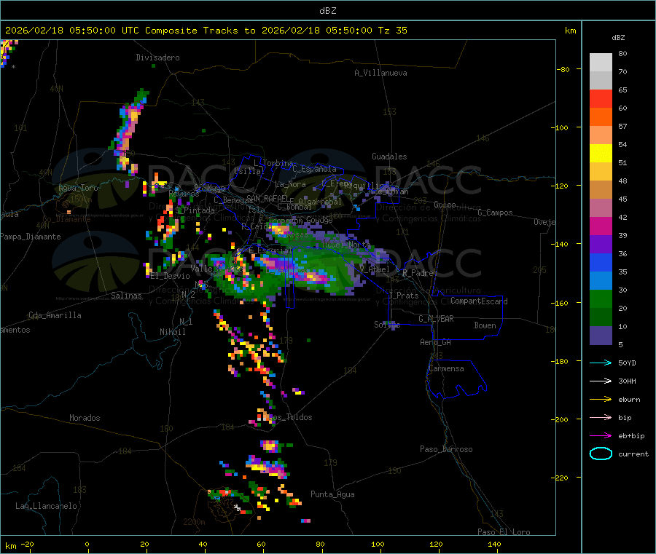Click 'km' label at top right of map

570,31
